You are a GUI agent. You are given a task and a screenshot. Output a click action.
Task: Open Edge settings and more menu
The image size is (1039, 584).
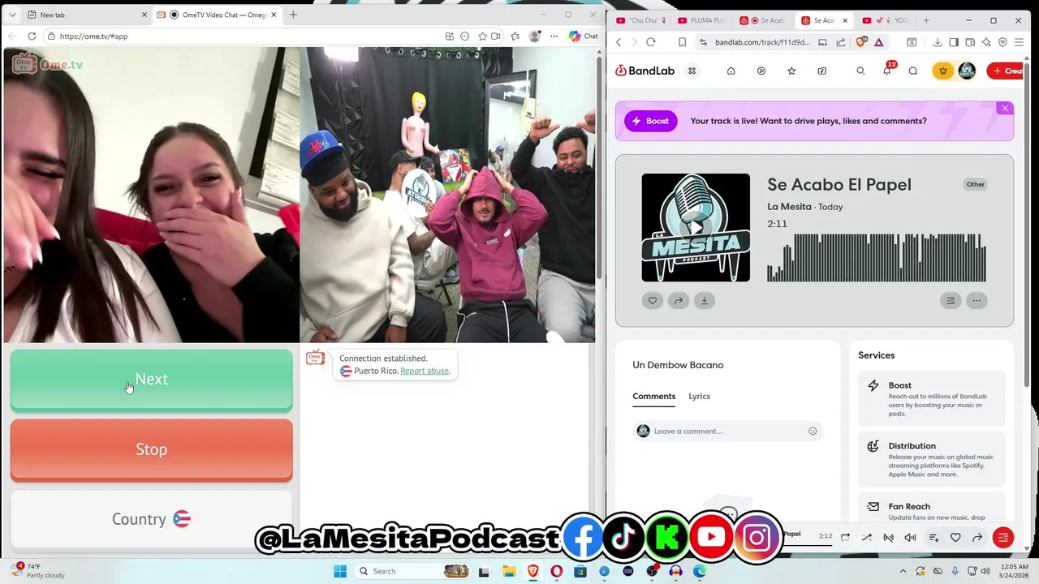(554, 36)
